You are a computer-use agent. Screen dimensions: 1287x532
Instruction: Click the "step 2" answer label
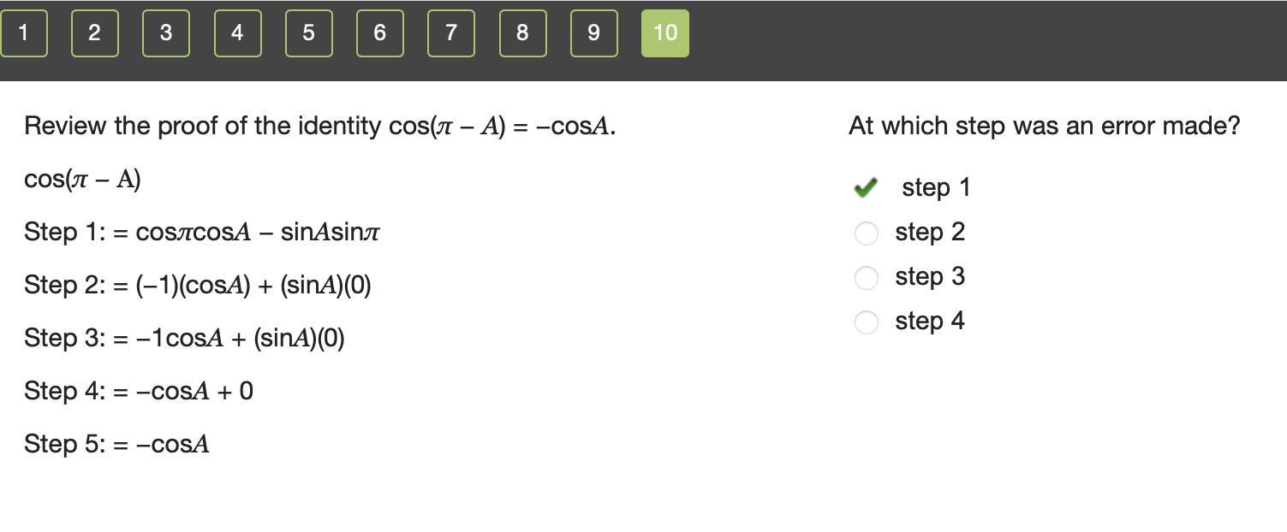tap(930, 232)
